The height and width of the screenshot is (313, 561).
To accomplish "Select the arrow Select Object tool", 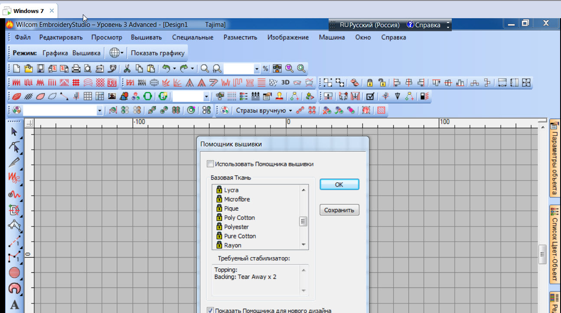I will point(15,132).
